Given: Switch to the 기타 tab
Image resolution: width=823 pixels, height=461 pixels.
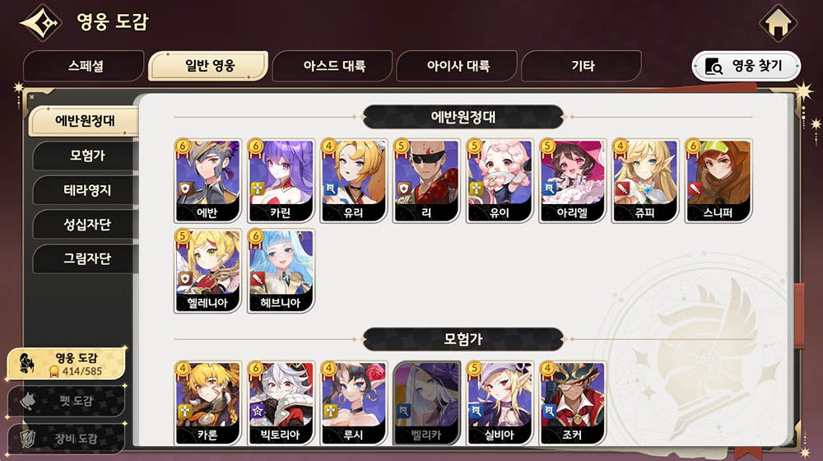Looking at the screenshot, I should point(582,66).
